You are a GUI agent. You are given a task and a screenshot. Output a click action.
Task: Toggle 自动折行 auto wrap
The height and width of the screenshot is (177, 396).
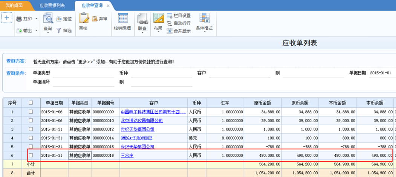(x=179, y=23)
